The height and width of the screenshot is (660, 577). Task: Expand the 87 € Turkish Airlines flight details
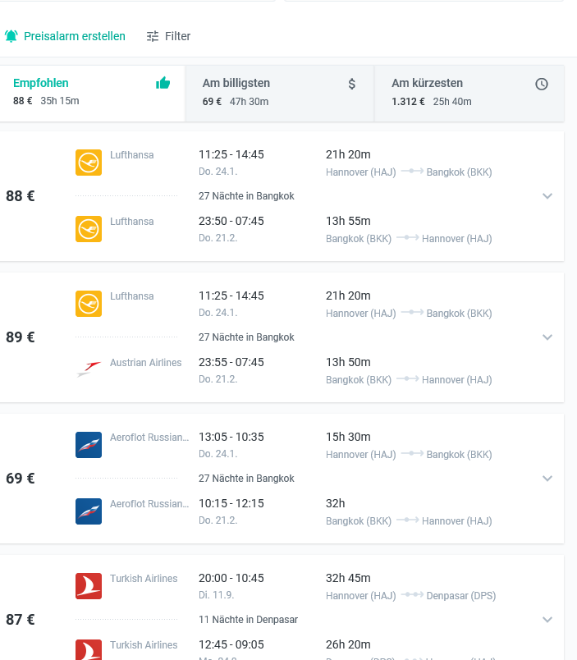[x=547, y=620]
